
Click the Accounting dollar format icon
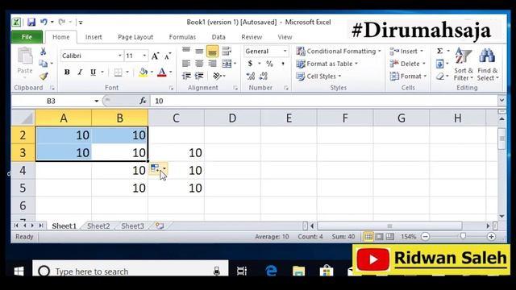(250, 64)
